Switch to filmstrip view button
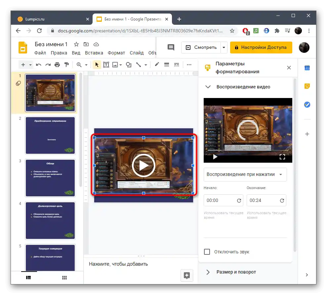This screenshot has width=327, height=295. pos(29,278)
